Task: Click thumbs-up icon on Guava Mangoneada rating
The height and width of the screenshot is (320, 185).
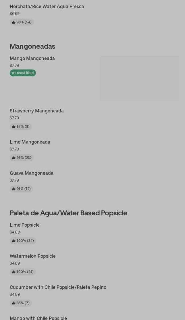Action: click(x=14, y=189)
